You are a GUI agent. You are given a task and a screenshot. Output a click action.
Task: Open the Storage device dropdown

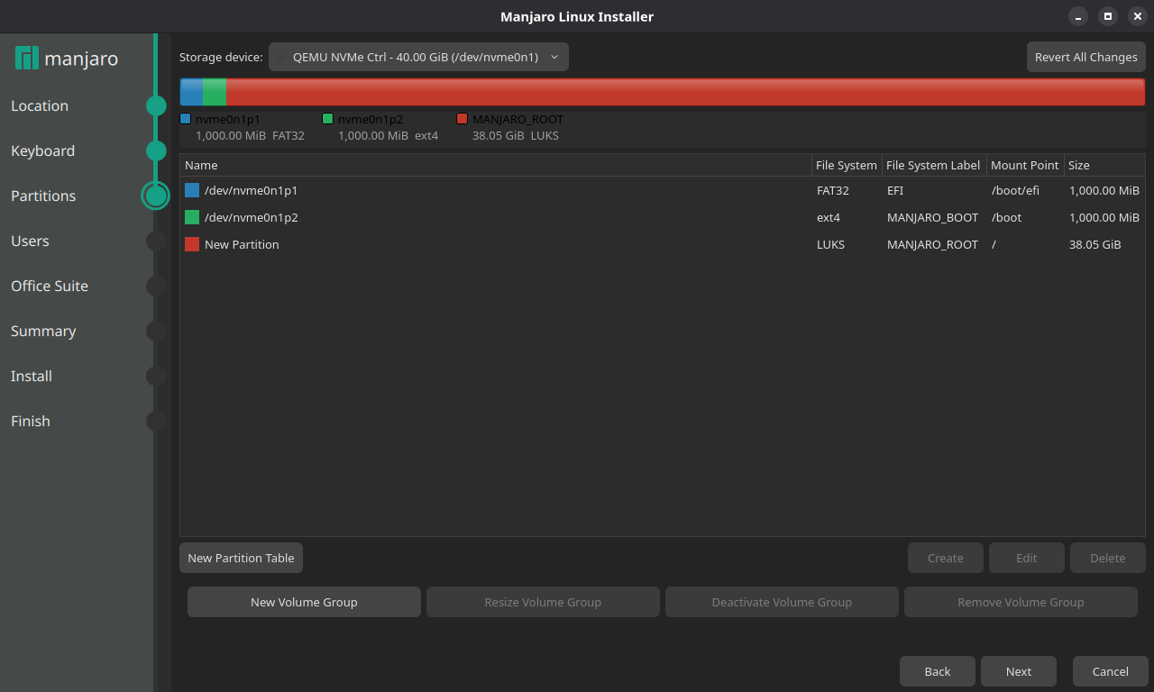[418, 57]
